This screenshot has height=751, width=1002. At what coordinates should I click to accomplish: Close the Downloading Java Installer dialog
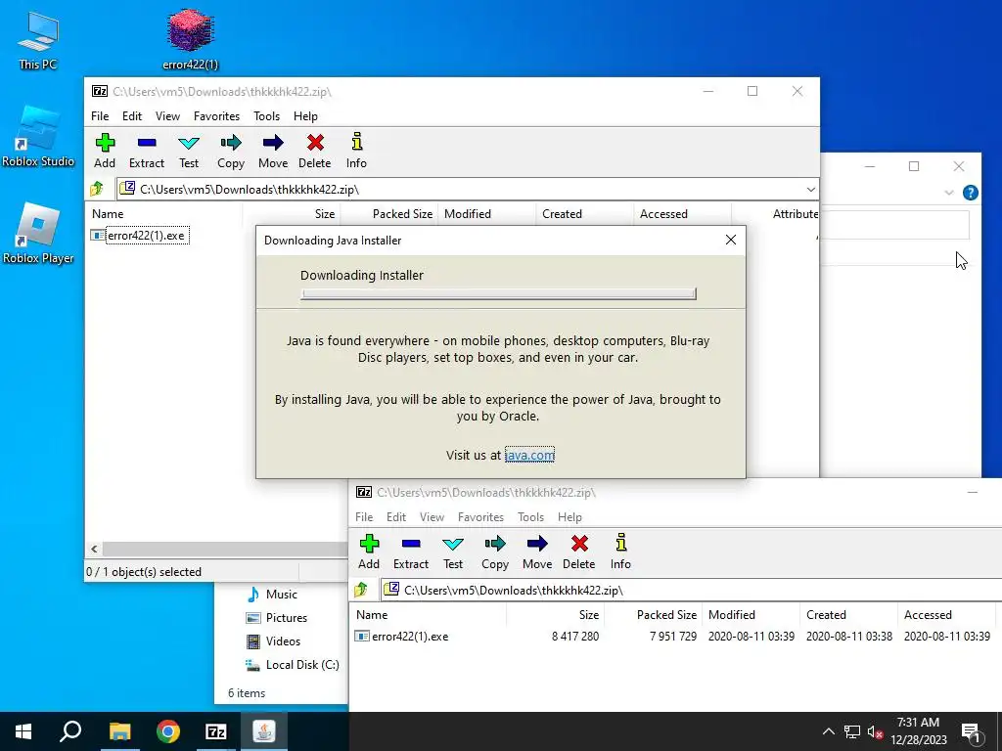click(731, 240)
